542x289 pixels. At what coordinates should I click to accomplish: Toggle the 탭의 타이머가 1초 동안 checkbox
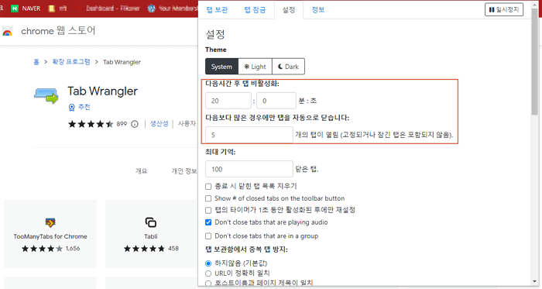click(x=208, y=210)
